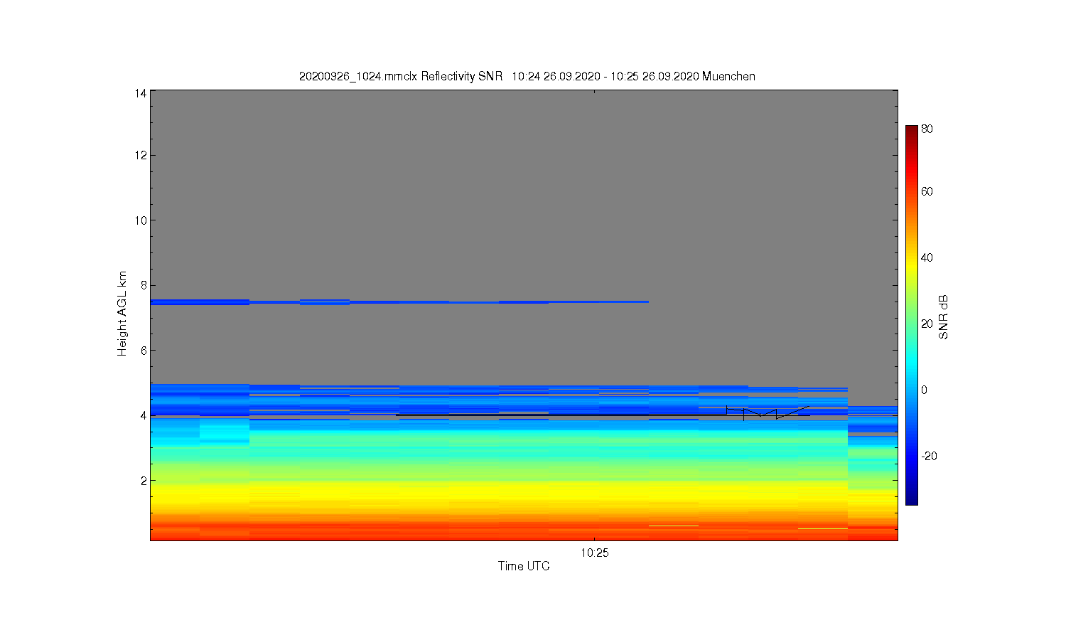The width and height of the screenshot is (1066, 640).
Task: Click the colorbar tick label -20
Action: tap(929, 456)
